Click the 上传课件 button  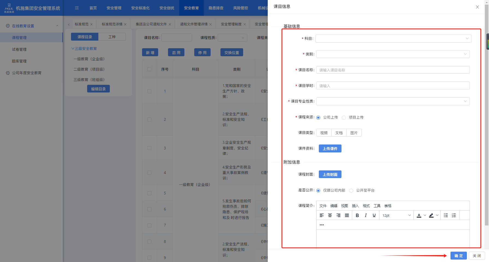click(330, 149)
